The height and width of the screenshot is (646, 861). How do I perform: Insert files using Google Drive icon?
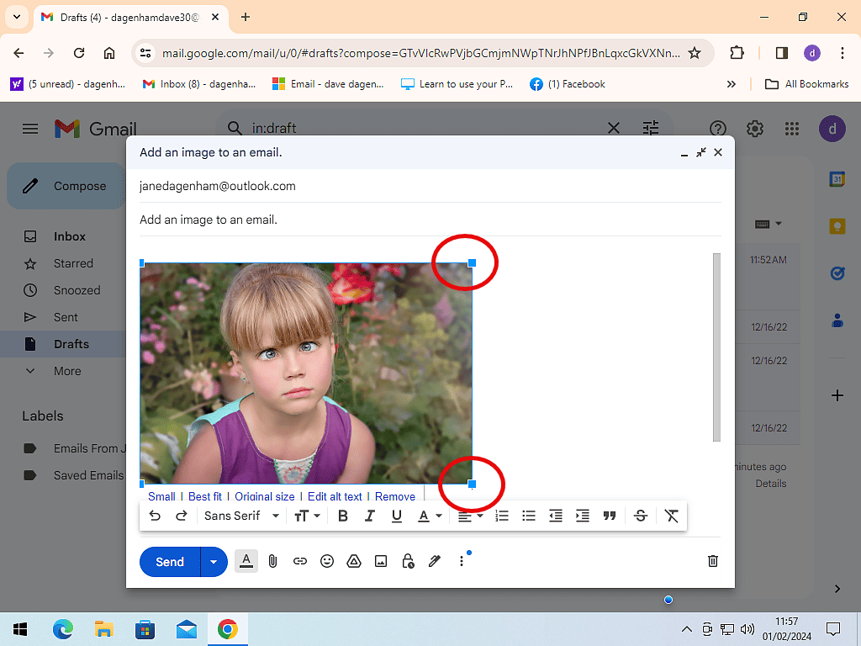354,561
